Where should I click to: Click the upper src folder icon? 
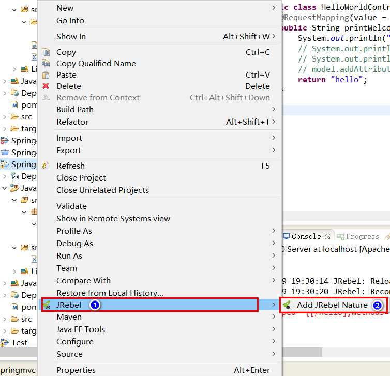[x=14, y=117]
